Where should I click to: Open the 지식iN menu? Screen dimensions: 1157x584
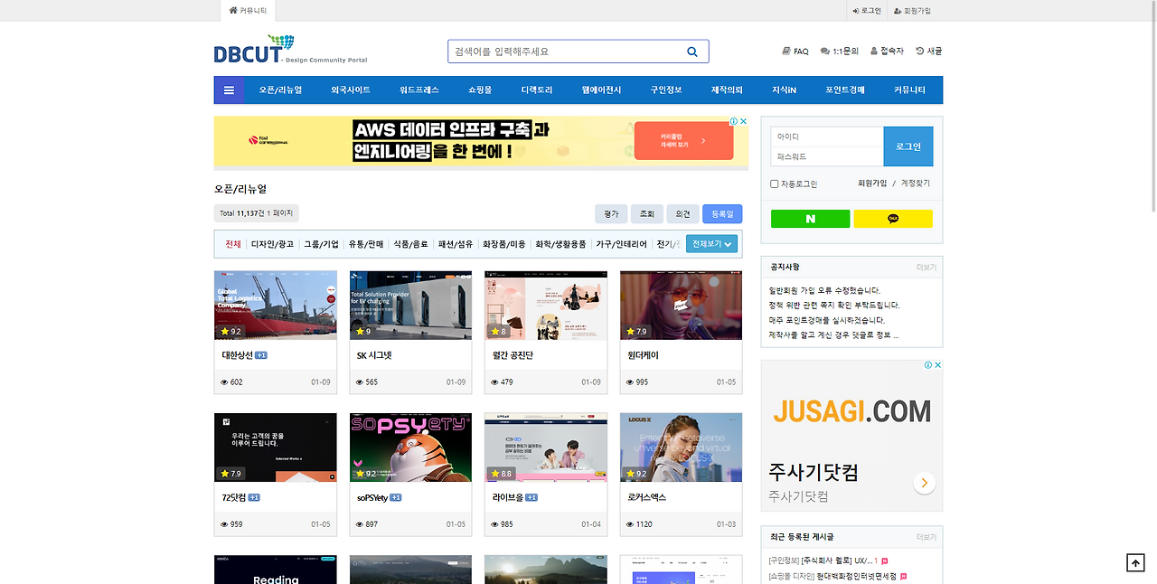point(784,90)
